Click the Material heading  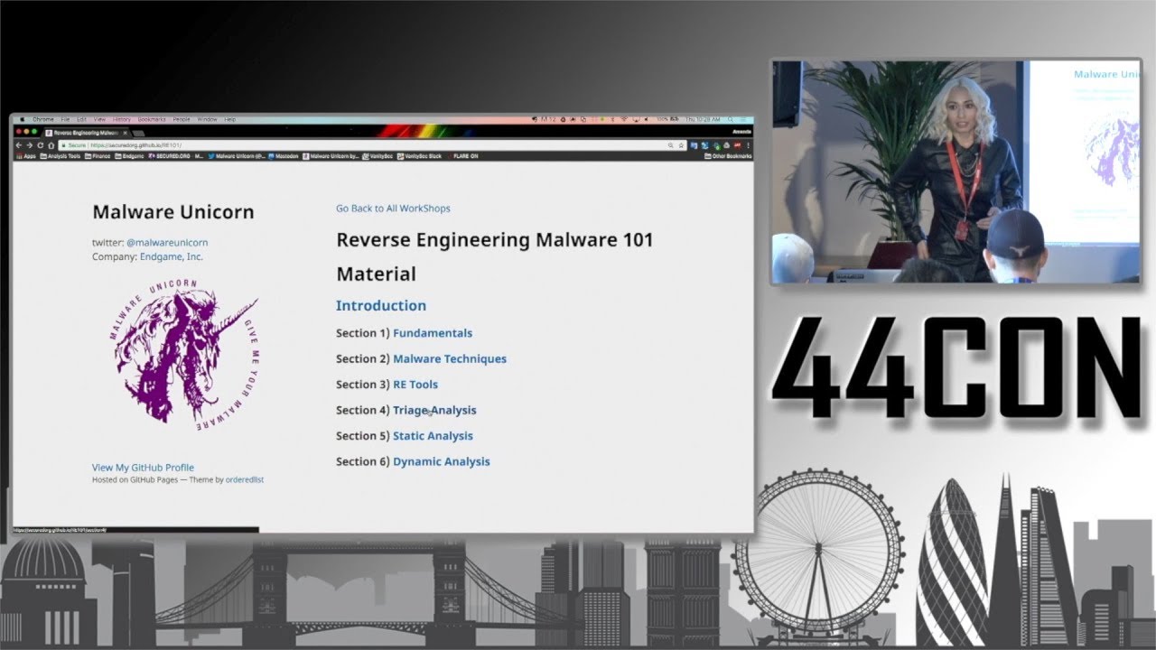coord(376,274)
